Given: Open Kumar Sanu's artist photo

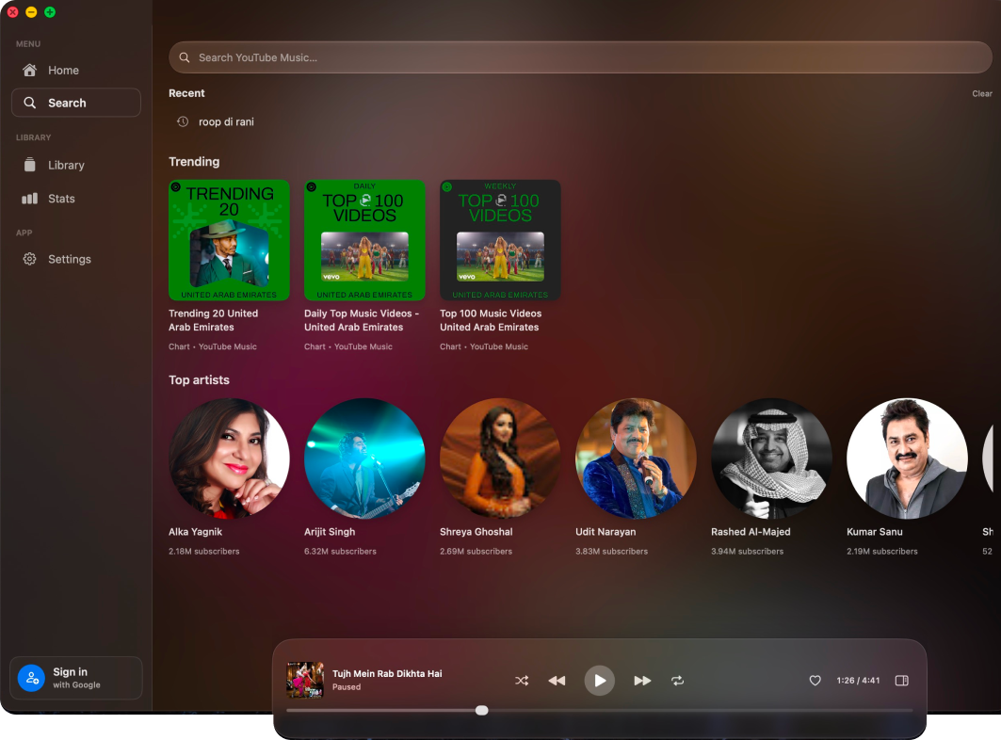Looking at the screenshot, I should click(907, 458).
